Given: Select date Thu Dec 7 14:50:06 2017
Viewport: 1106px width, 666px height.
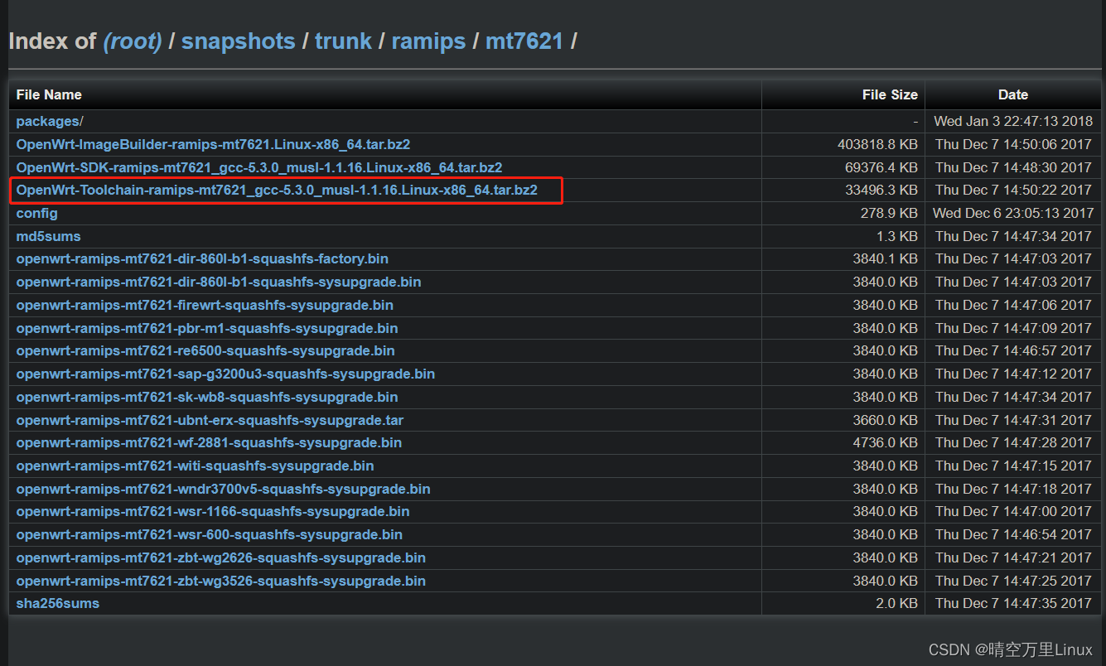Looking at the screenshot, I should 1013,144.
